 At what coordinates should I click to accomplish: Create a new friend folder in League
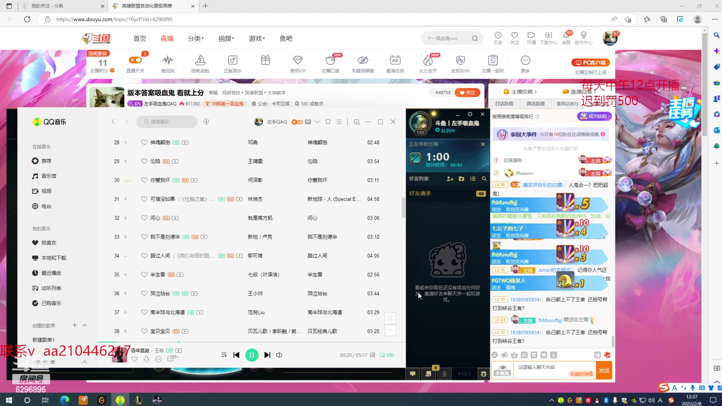coord(461,179)
